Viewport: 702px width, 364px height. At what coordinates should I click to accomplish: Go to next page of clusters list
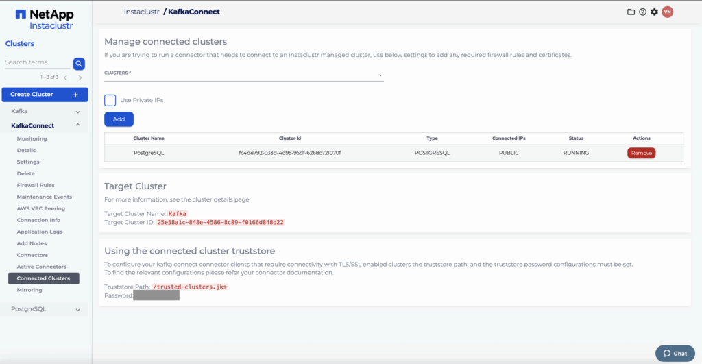[80, 77]
